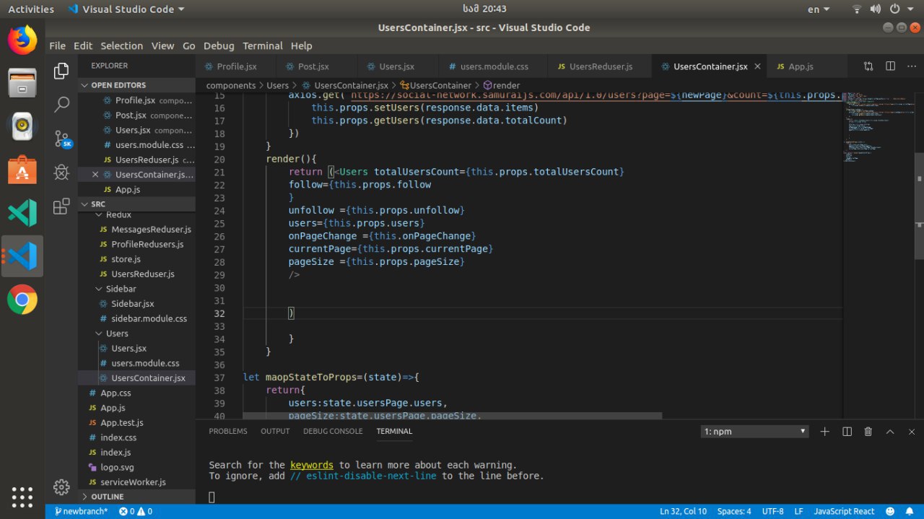
Task: Expand the Outline section
Action: (107, 497)
